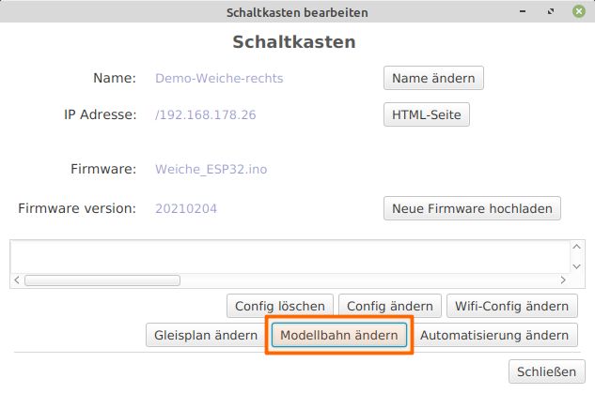This screenshot has width=595, height=393.
Task: Click the text area's scroll down arrow
Action: pos(577,265)
